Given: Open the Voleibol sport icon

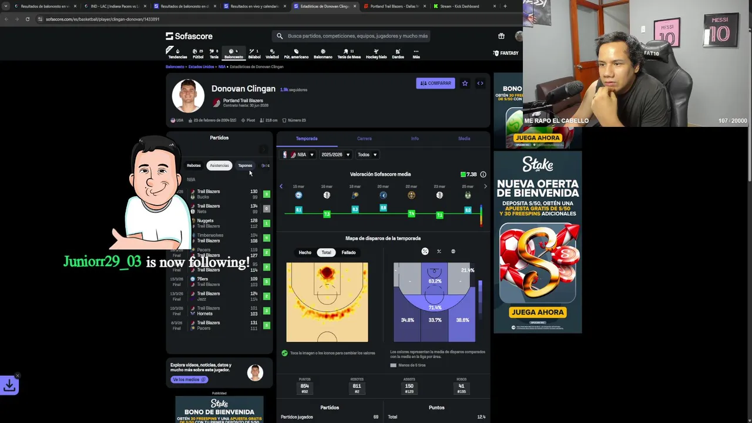Looking at the screenshot, I should 272,53.
